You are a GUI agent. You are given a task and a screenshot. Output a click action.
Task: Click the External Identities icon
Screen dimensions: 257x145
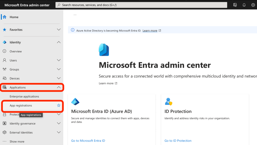pyautogui.click(x=5, y=132)
